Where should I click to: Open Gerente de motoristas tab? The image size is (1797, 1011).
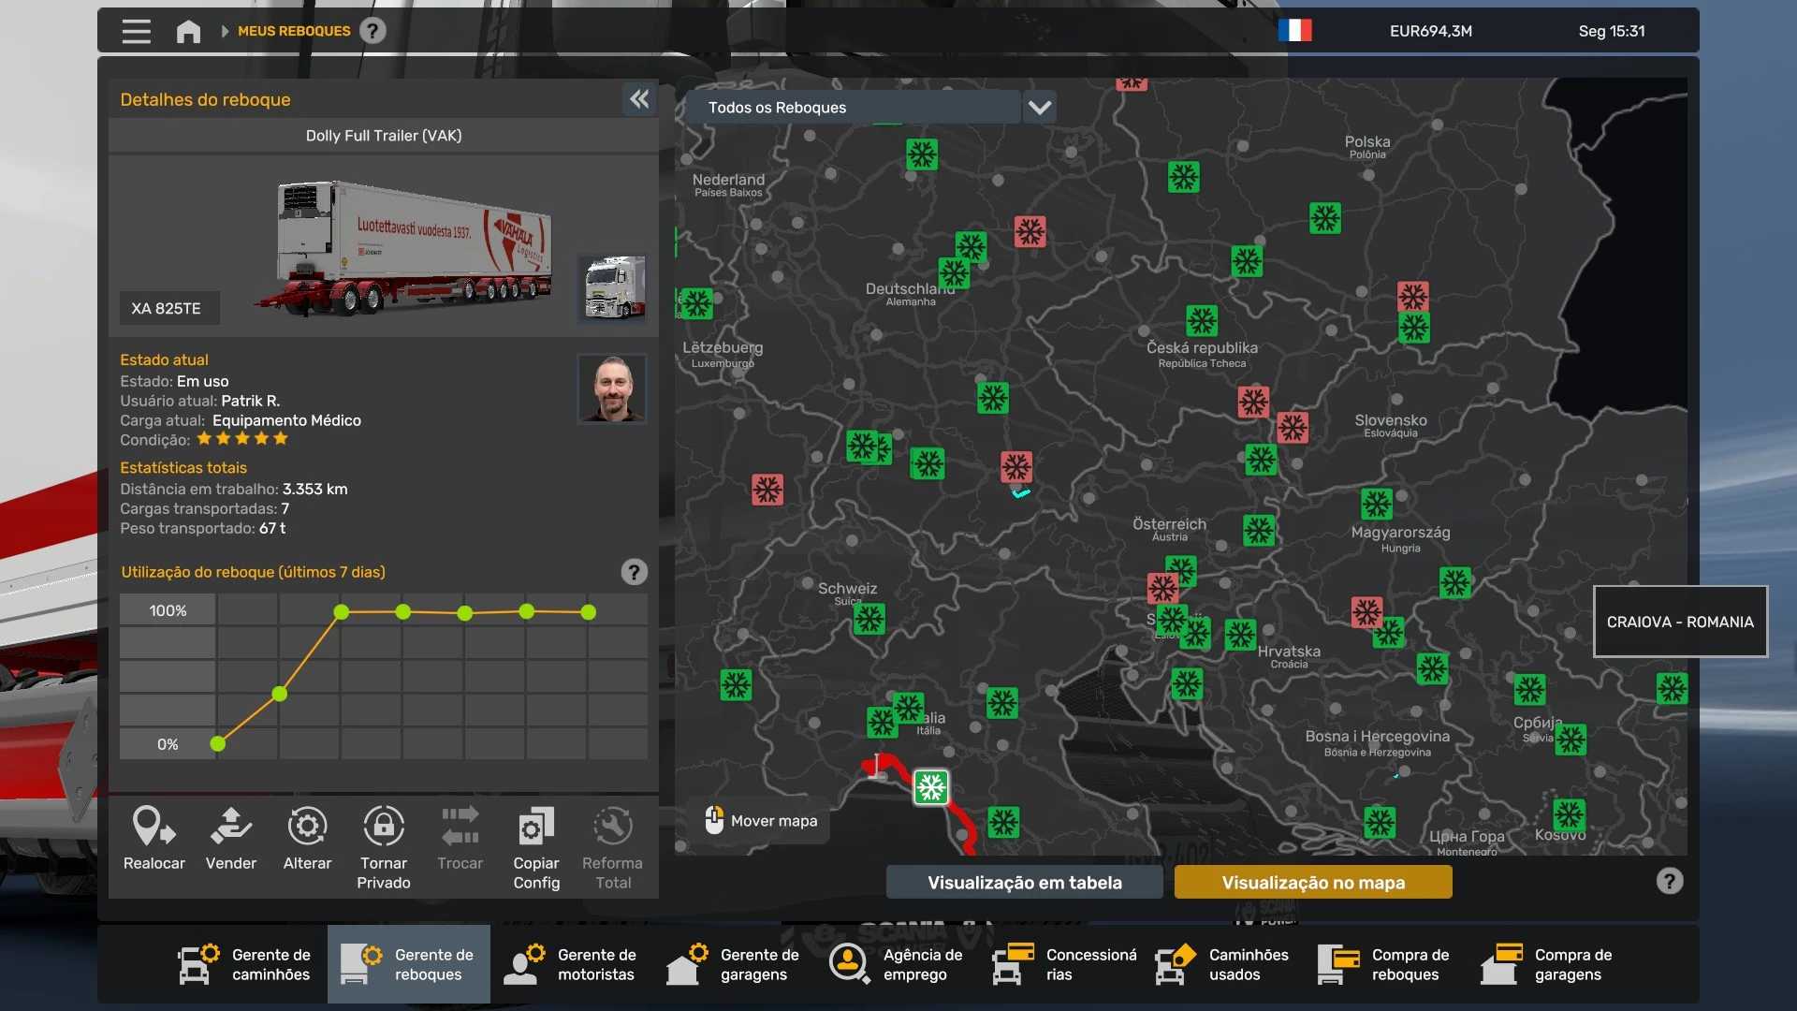coord(571,964)
